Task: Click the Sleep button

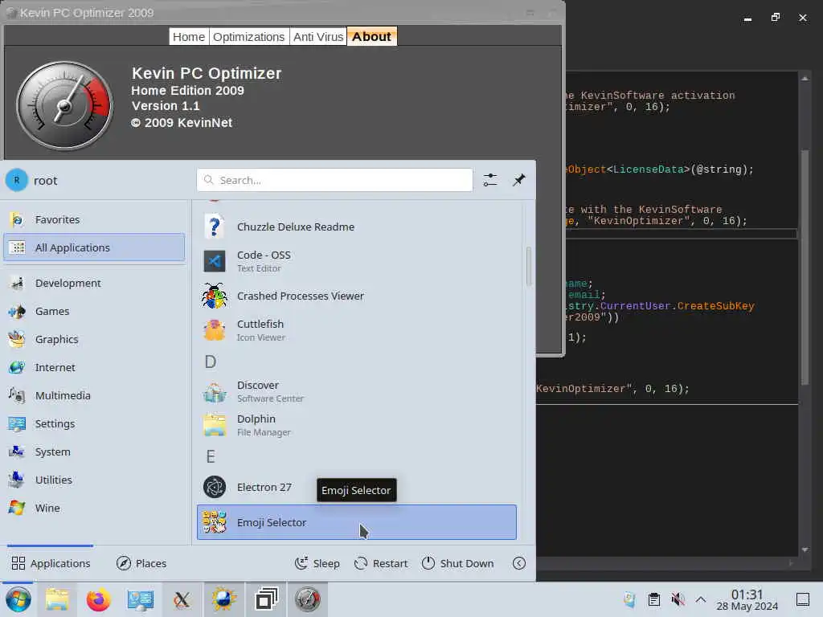Action: 317,563
